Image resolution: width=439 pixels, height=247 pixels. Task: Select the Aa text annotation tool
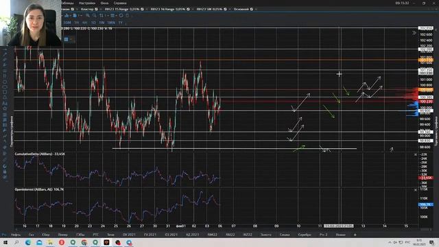(x=5, y=103)
